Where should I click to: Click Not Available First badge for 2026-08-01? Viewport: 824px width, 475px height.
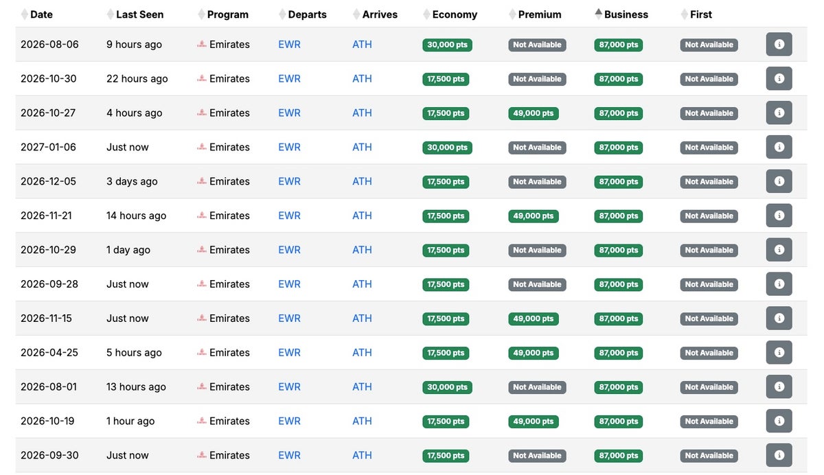point(709,387)
